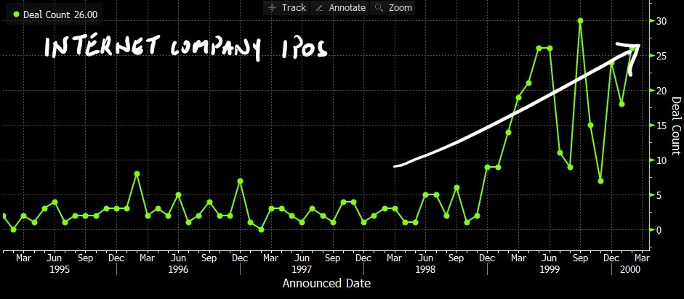Click the handwritten Internet Company IPOs annotation
This screenshot has height=299, width=684.
[185, 48]
